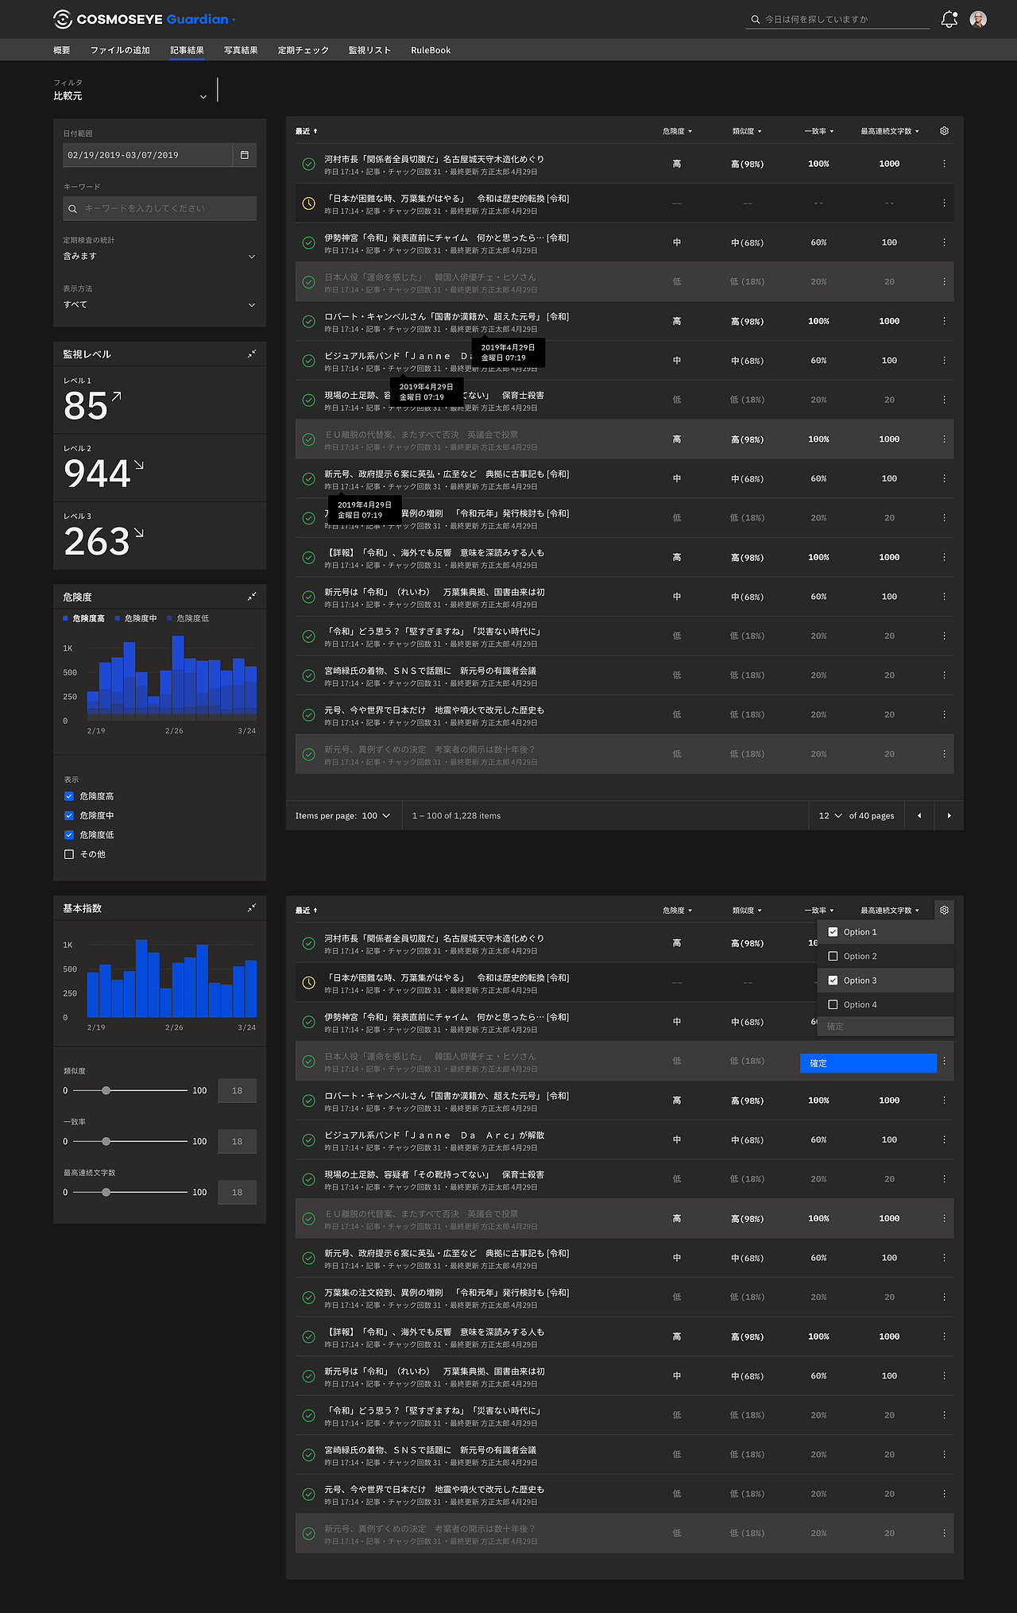Viewport: 1017px width, 1613px height.
Task: Go to the 監視リスト tab
Action: pos(369,50)
